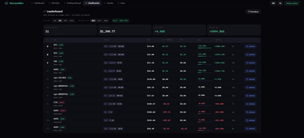The width and height of the screenshot is (304, 138).
Task: Click the bronze medal icon in SOL row
Action: (x=47, y=63)
